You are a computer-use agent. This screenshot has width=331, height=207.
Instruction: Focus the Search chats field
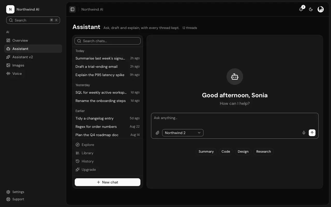(x=108, y=41)
